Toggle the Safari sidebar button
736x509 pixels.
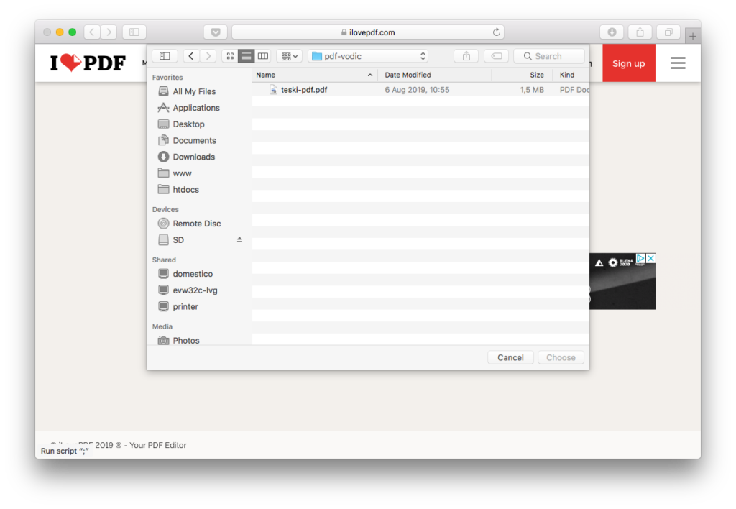click(x=134, y=32)
